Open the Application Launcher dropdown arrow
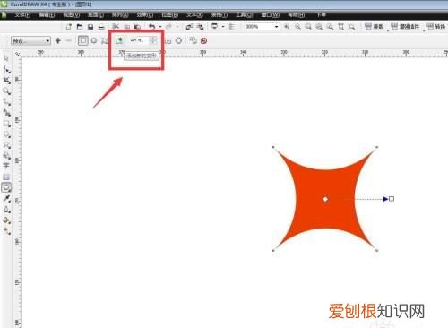This screenshot has height=328, width=448. click(223, 27)
